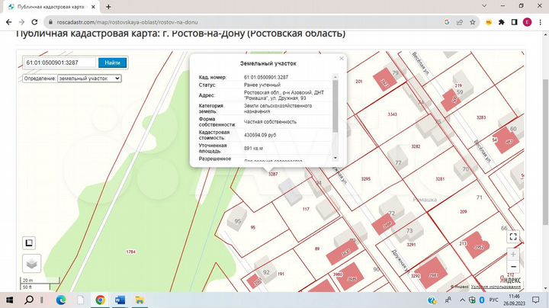Open Windows taskbar search
The width and height of the screenshot is (549, 308).
pos(29,300)
